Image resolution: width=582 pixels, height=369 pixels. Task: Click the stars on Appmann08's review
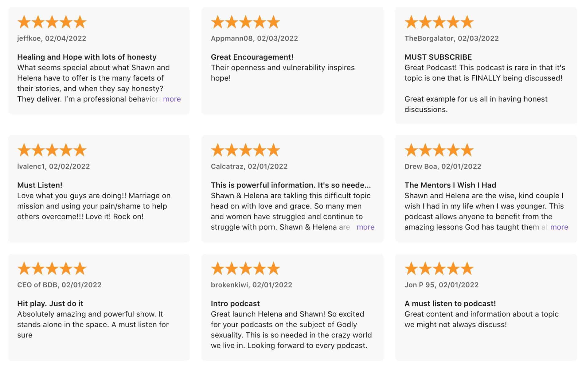pyautogui.click(x=245, y=22)
